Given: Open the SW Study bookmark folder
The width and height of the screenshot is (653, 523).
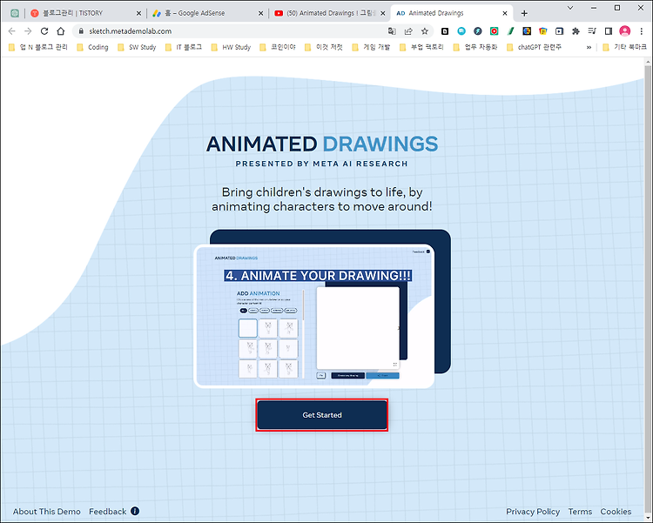Looking at the screenshot, I should tap(137, 48).
